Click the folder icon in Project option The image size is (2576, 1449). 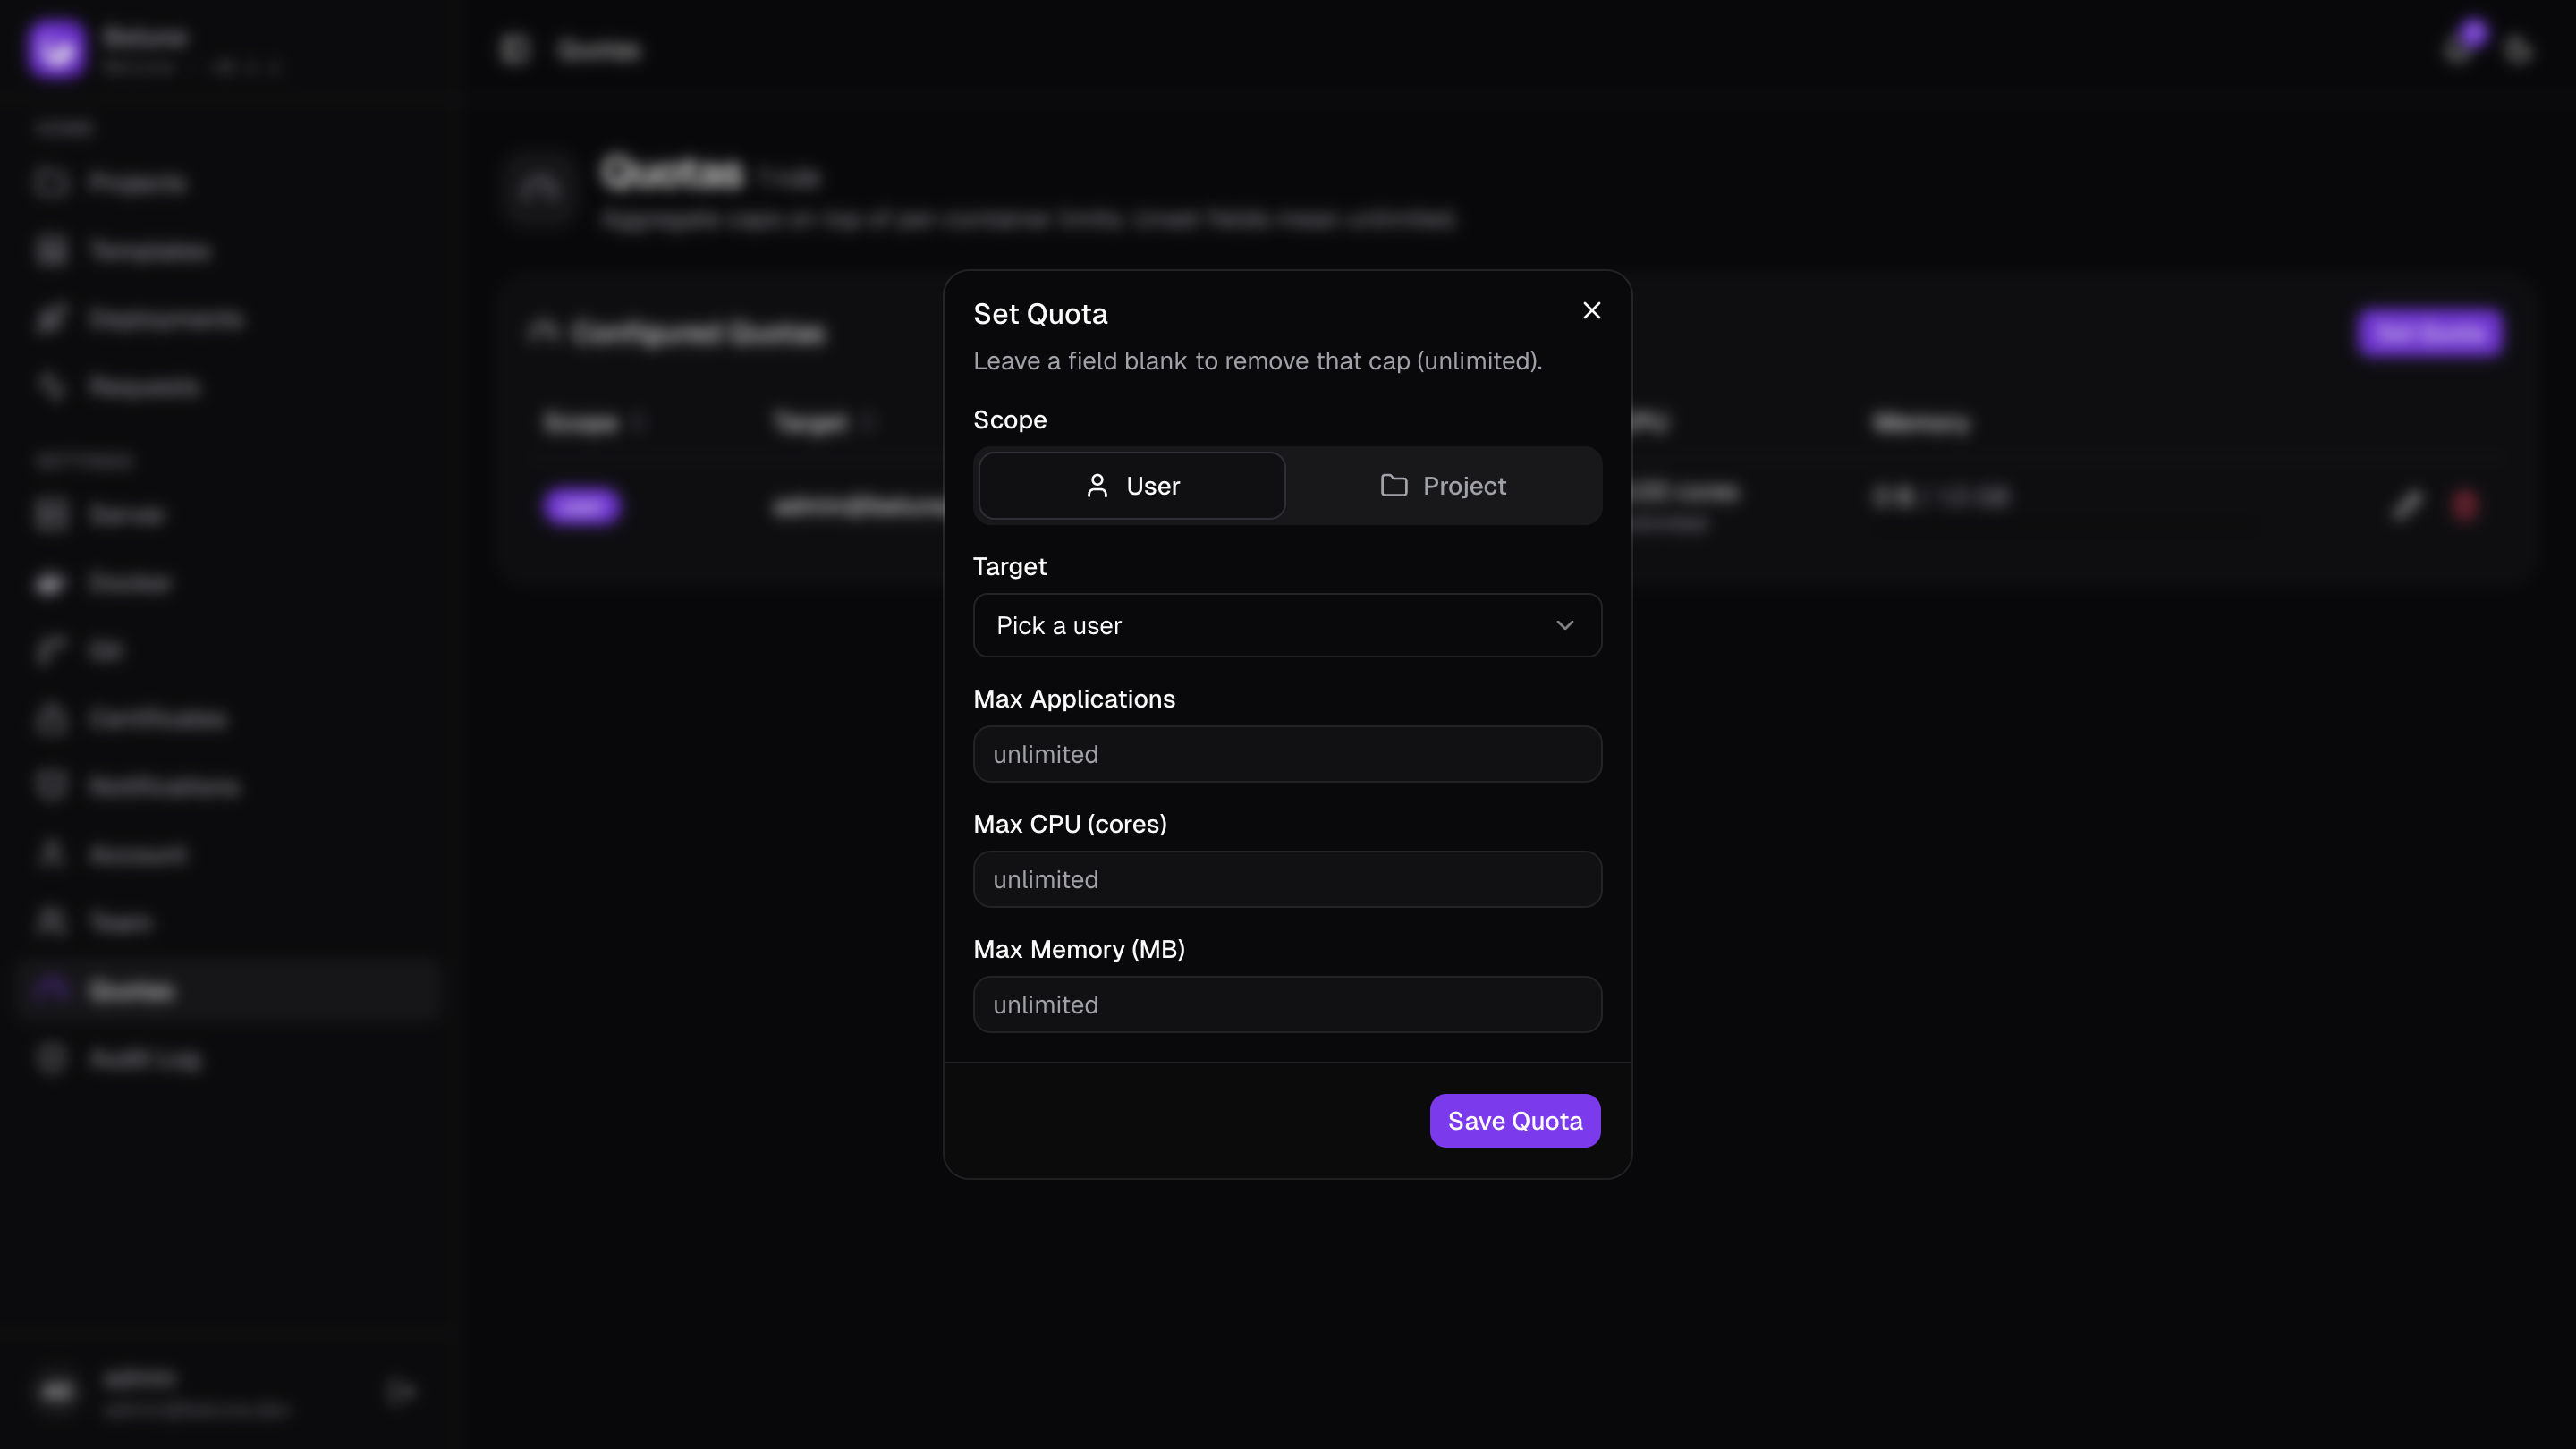pyautogui.click(x=1394, y=486)
